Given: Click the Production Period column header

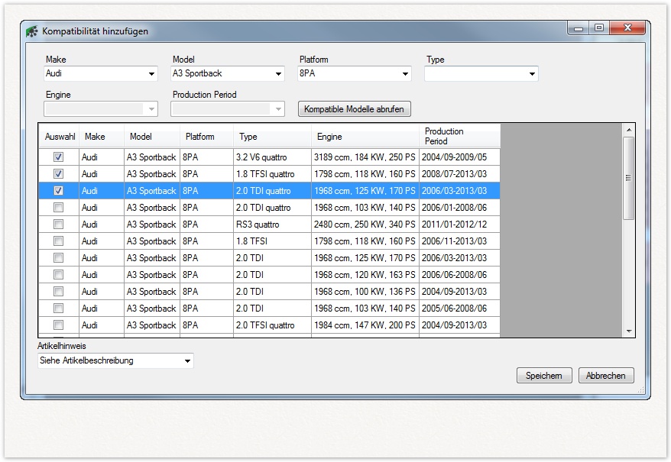Looking at the screenshot, I should 459,136.
